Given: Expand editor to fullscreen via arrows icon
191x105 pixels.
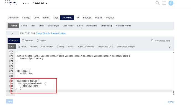Looking at the screenshot, I should point(170,47).
